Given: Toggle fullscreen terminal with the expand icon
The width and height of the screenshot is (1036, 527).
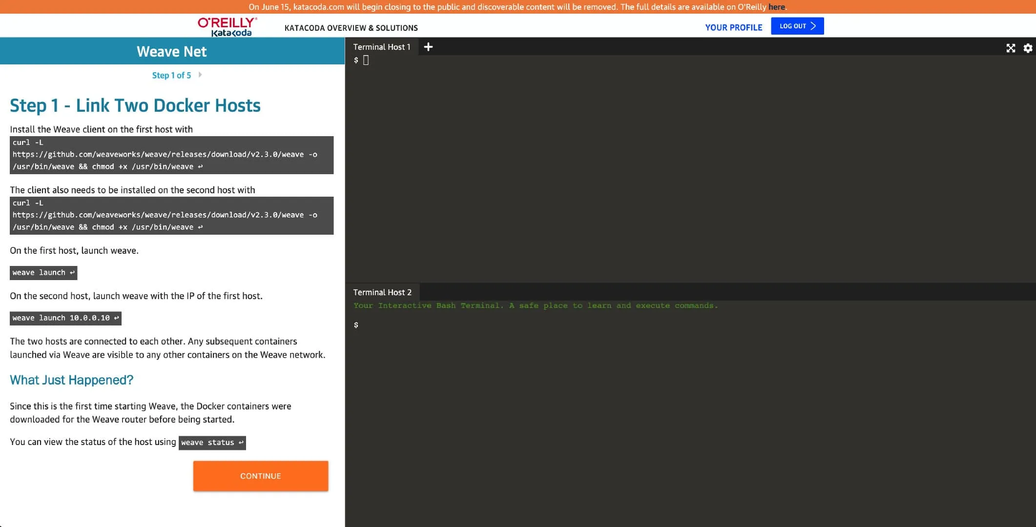Looking at the screenshot, I should click(1011, 48).
